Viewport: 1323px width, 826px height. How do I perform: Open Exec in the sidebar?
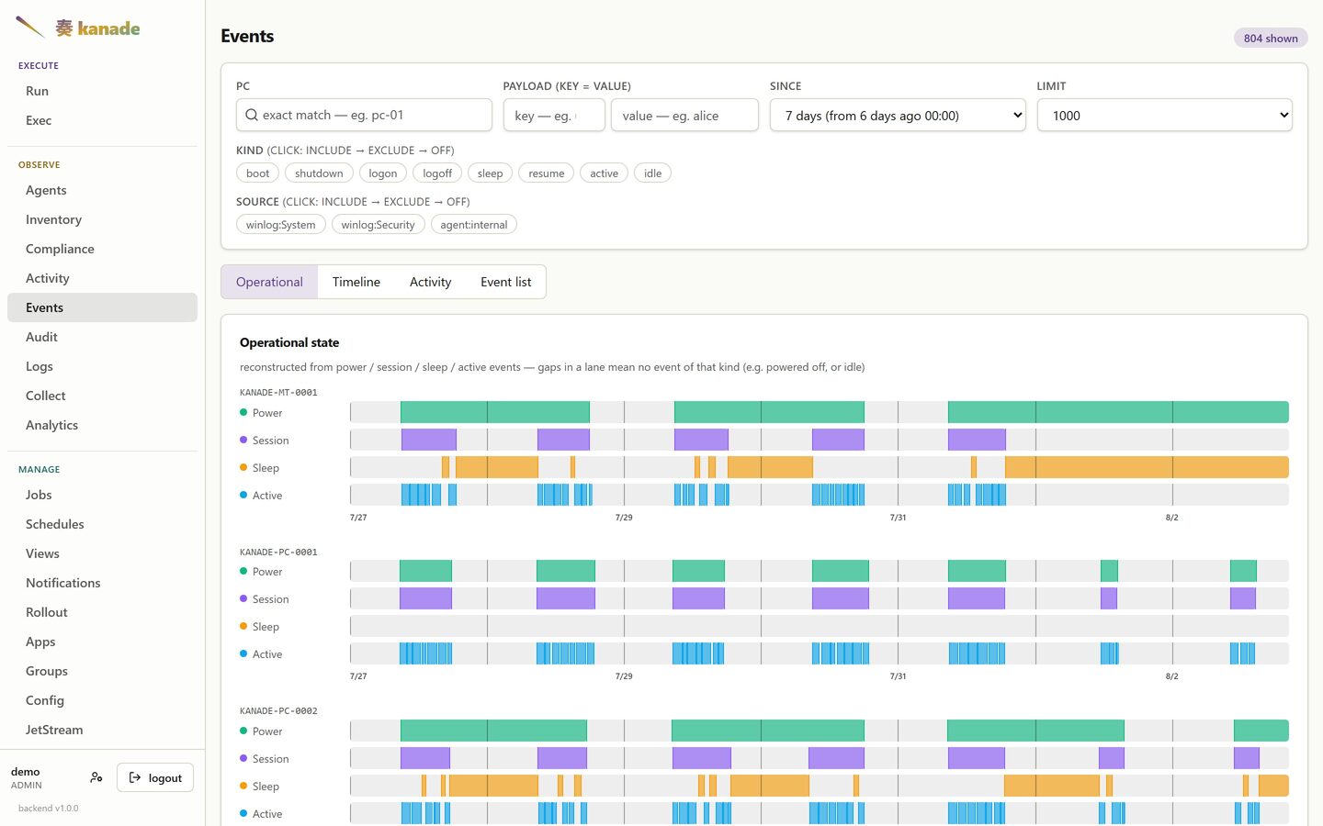[x=102, y=120]
